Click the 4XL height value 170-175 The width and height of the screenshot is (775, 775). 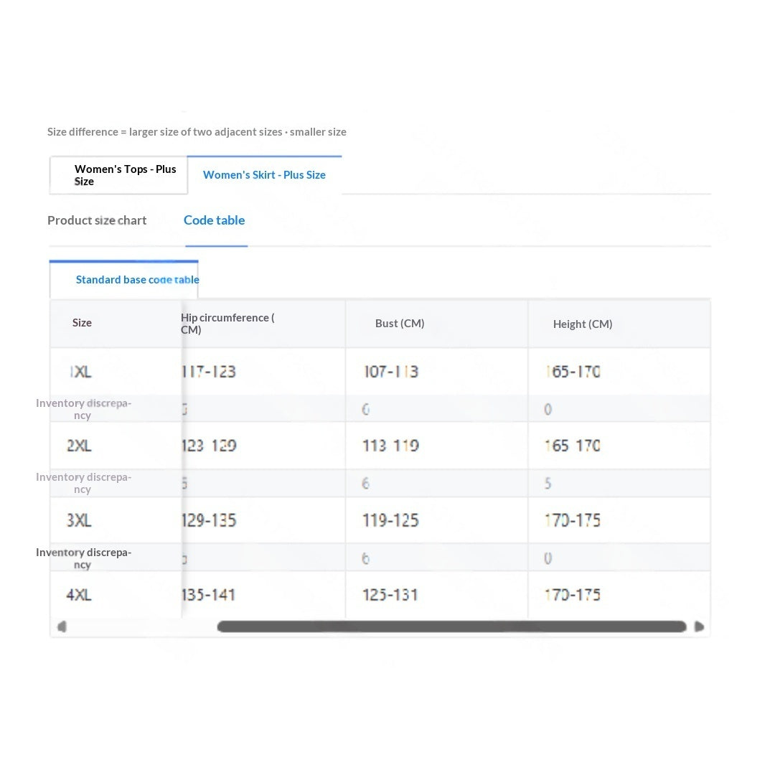[x=573, y=595]
